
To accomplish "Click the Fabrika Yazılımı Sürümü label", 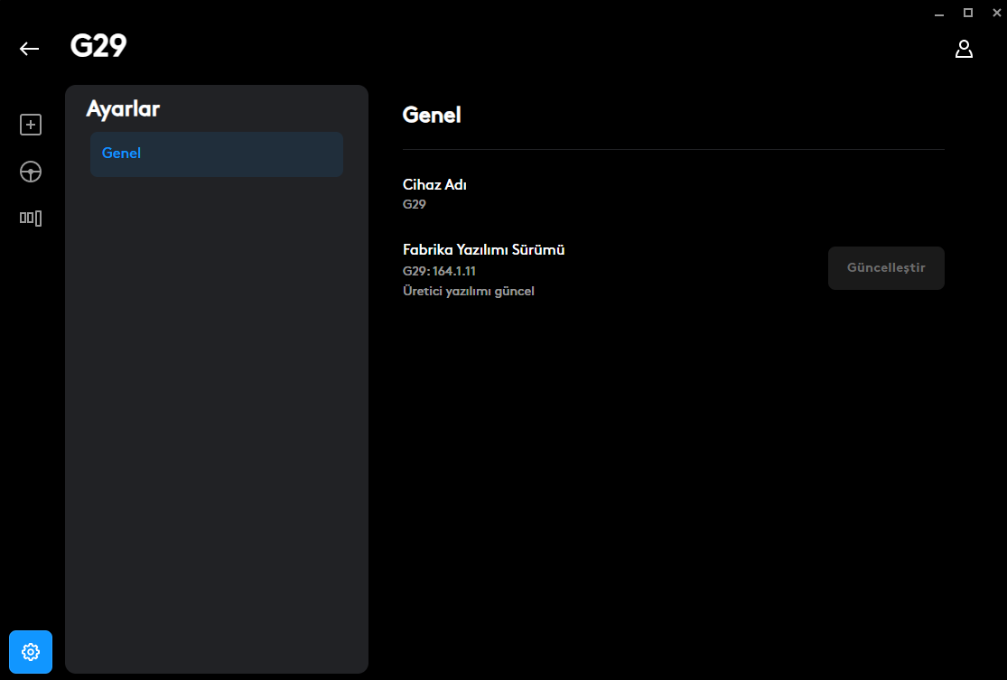I will coord(483,250).
